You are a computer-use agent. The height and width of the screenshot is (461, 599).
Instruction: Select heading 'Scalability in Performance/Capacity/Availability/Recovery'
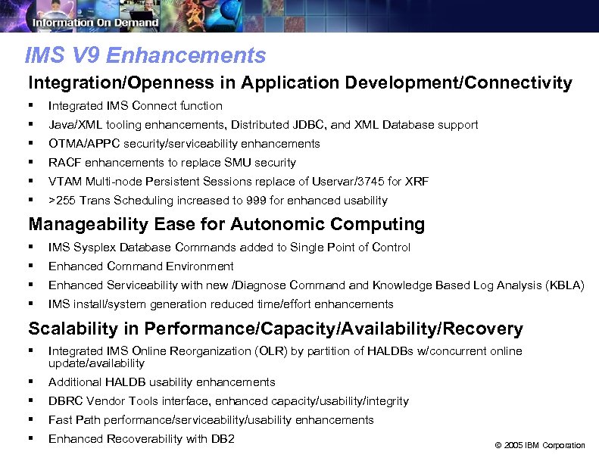276,329
